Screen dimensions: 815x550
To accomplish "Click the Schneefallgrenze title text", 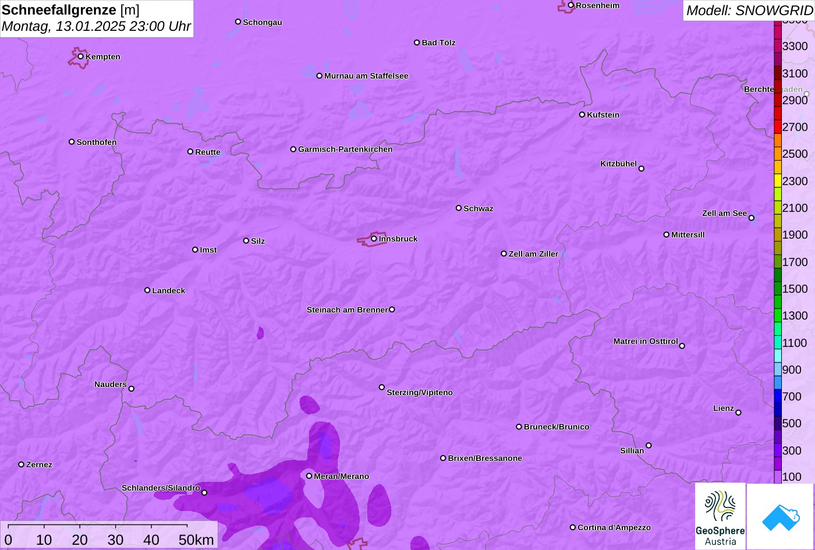I will click(x=59, y=10).
